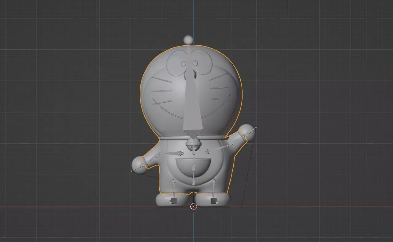The image size is (393, 242).
Task: Click the small sphere above the character's head
Action: [x=188, y=40]
